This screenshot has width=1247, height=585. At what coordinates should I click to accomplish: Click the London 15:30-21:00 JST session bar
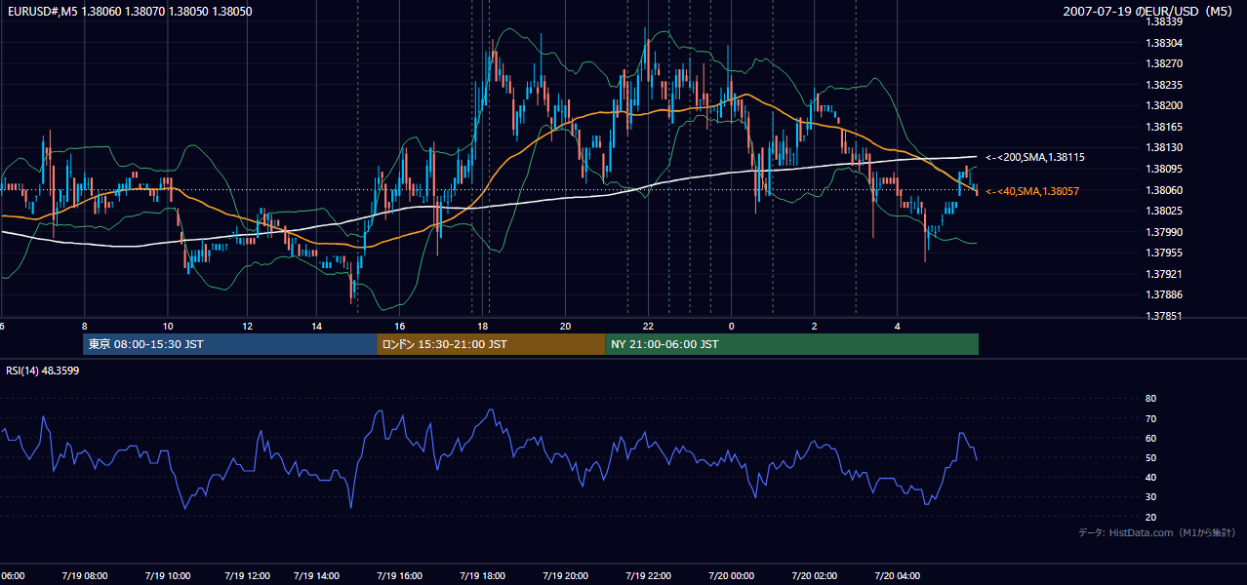(491, 344)
